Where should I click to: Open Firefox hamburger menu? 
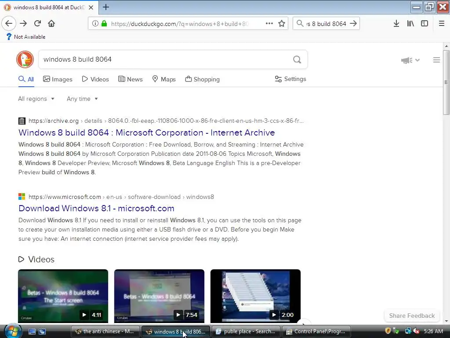[442, 24]
